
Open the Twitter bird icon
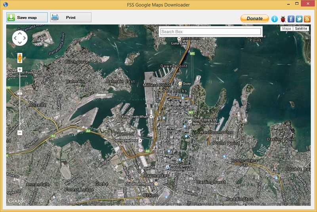(x=299, y=19)
